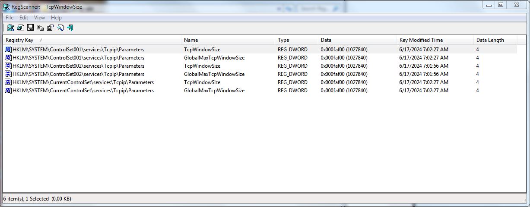Select the CurrentControlSet TcpWindowSize row

202,82
